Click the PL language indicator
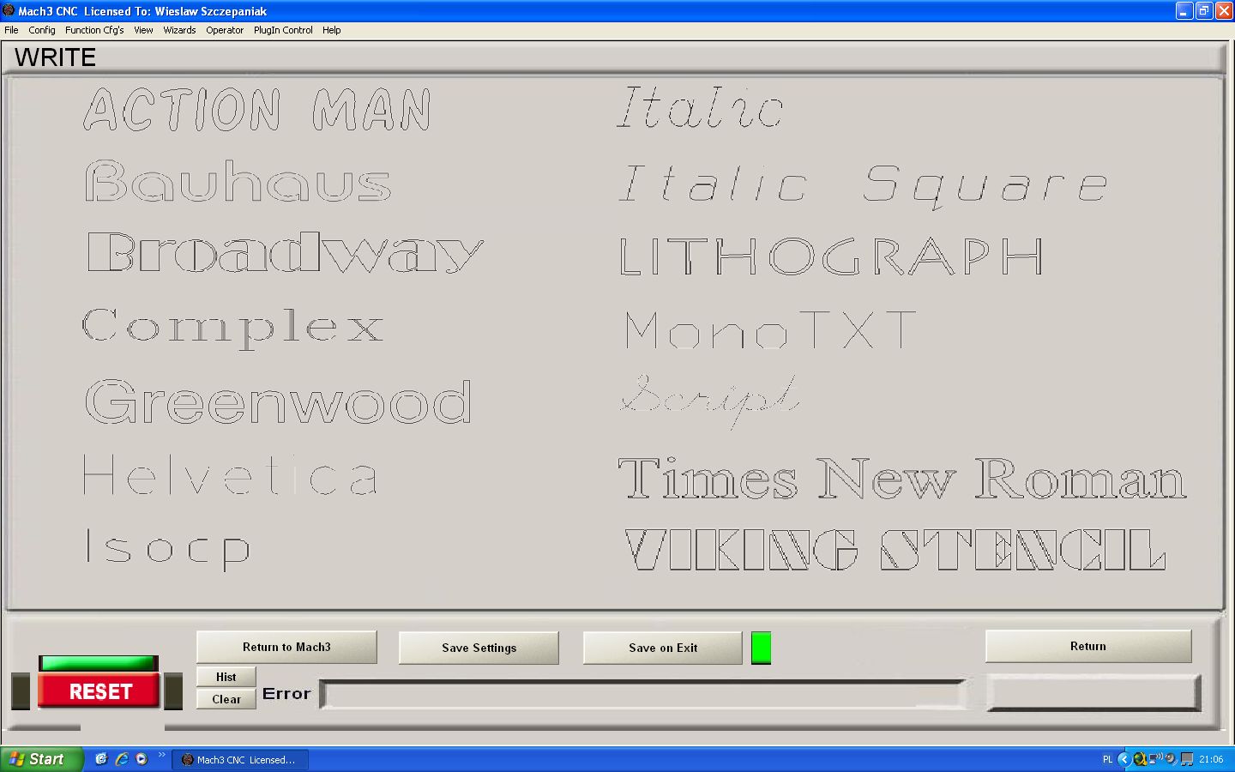The height and width of the screenshot is (772, 1235). (1107, 759)
